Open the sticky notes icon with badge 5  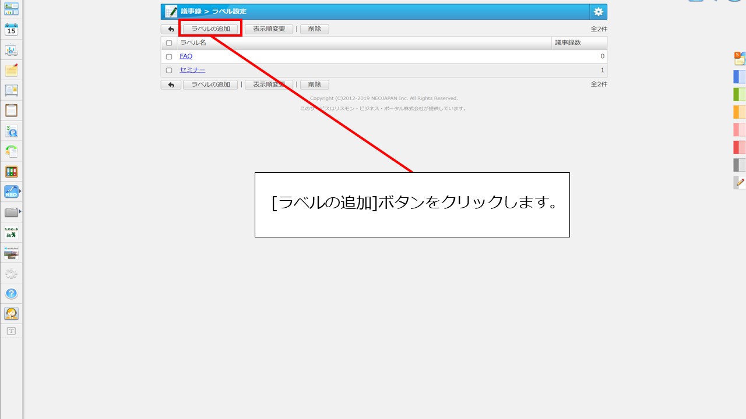[740, 58]
